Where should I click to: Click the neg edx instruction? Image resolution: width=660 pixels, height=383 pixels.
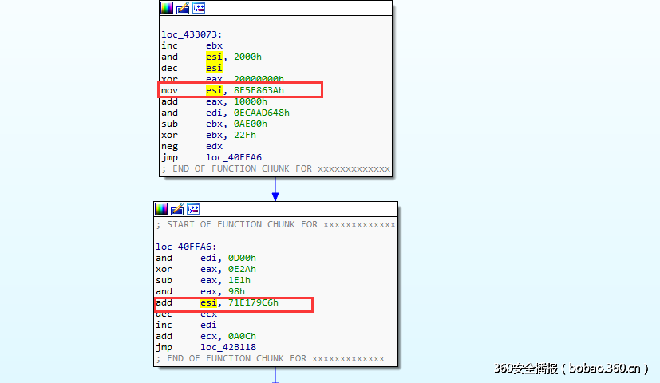pos(192,146)
